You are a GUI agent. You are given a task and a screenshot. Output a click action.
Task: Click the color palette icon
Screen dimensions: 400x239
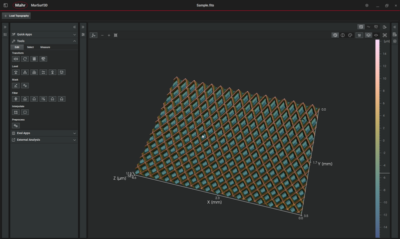pos(350,35)
